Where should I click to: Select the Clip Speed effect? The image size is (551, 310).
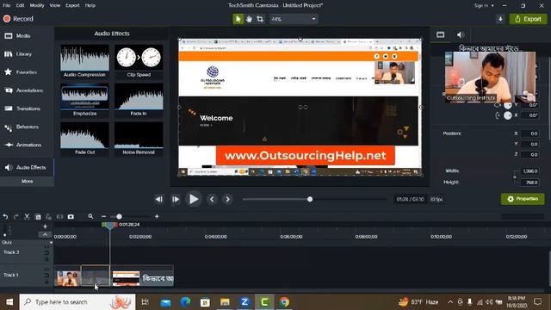[x=139, y=61]
